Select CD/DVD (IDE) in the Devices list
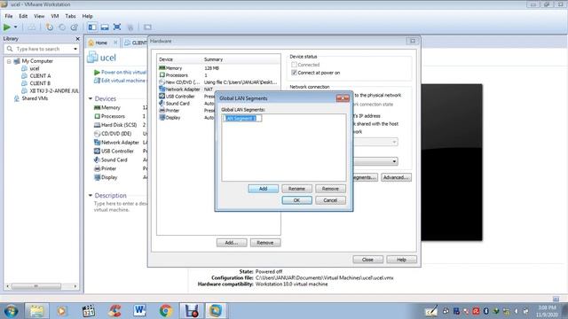The image size is (568, 319). tap(116, 134)
